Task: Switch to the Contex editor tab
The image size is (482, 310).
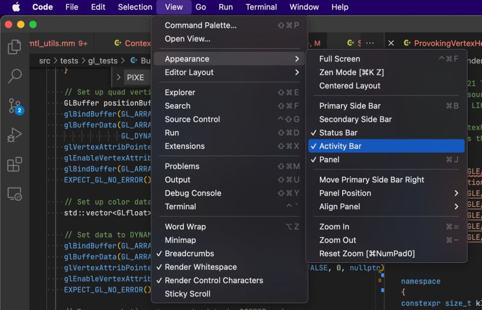Action: (132, 43)
